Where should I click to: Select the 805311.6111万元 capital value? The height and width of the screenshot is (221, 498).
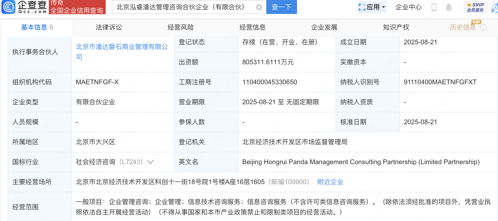[x=268, y=62]
